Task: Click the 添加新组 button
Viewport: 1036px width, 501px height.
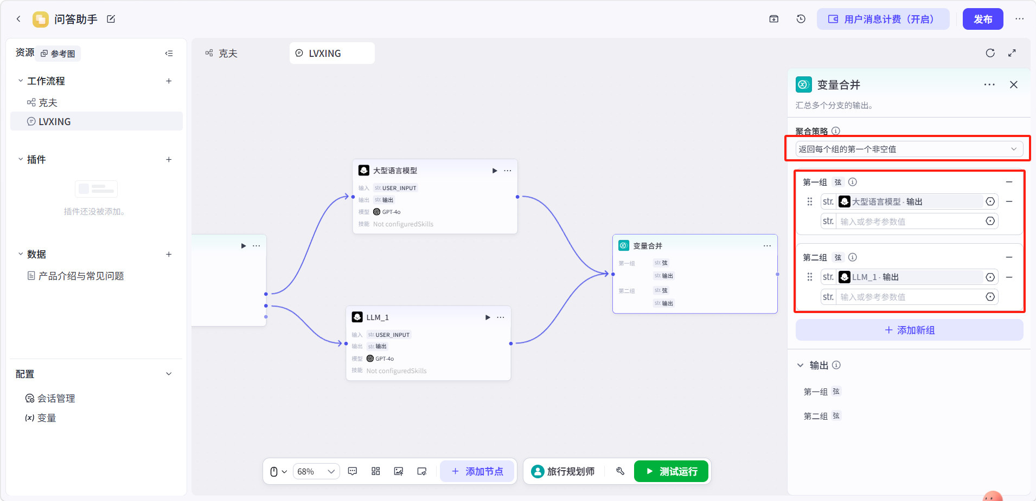Action: [x=909, y=330]
